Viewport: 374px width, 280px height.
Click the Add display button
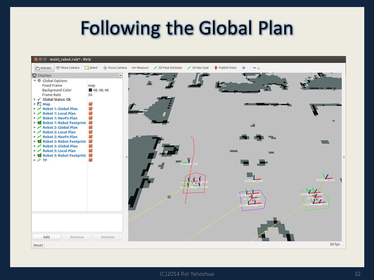(46, 237)
